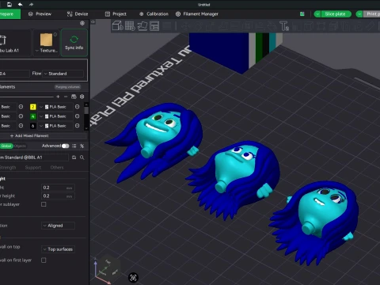Open the Filament Manager tab
The image size is (380, 285).
point(197,14)
